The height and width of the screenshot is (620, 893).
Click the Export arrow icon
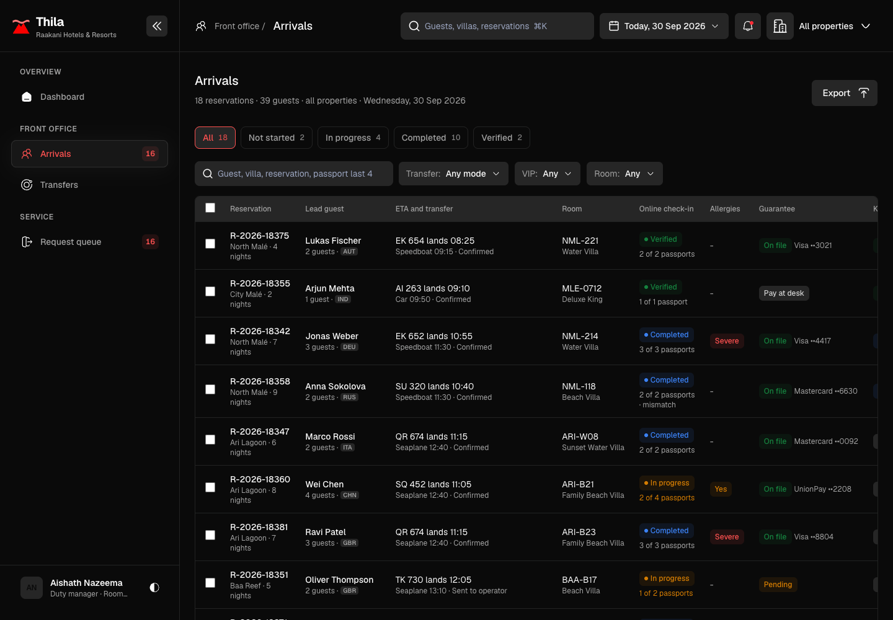(864, 93)
